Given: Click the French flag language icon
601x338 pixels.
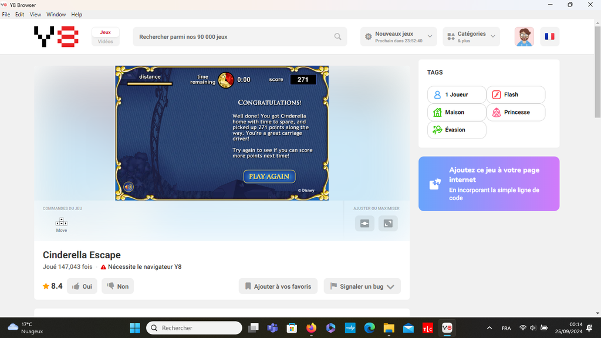Looking at the screenshot, I should (x=549, y=36).
